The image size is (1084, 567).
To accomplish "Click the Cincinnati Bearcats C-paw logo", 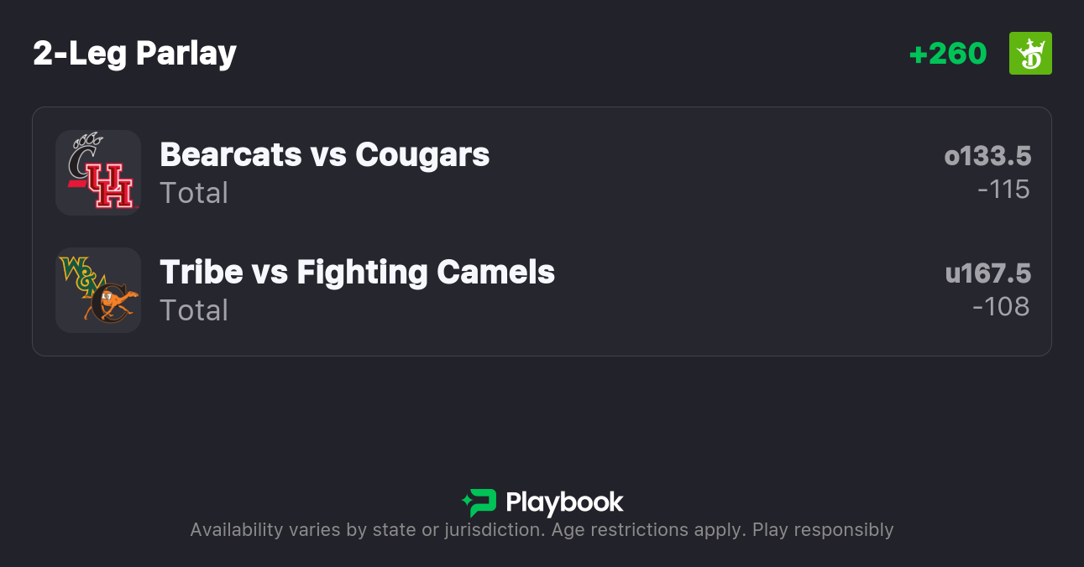I will pyautogui.click(x=84, y=153).
